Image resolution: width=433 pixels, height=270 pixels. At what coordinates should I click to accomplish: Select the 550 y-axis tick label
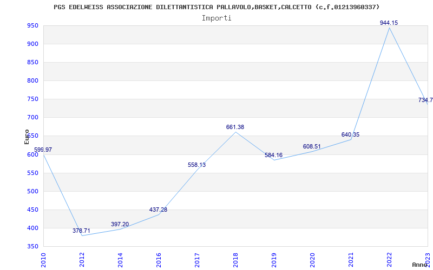pyautogui.click(x=32, y=173)
